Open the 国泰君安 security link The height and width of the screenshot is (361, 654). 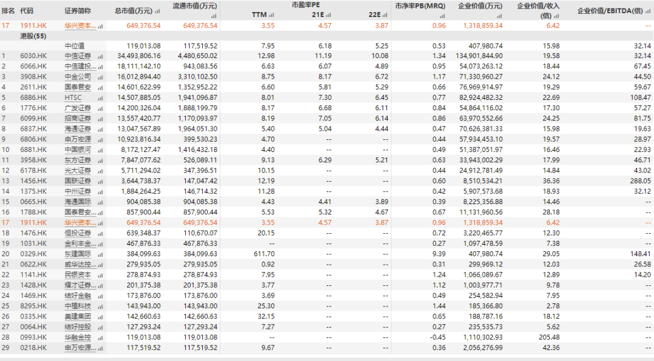pos(78,87)
